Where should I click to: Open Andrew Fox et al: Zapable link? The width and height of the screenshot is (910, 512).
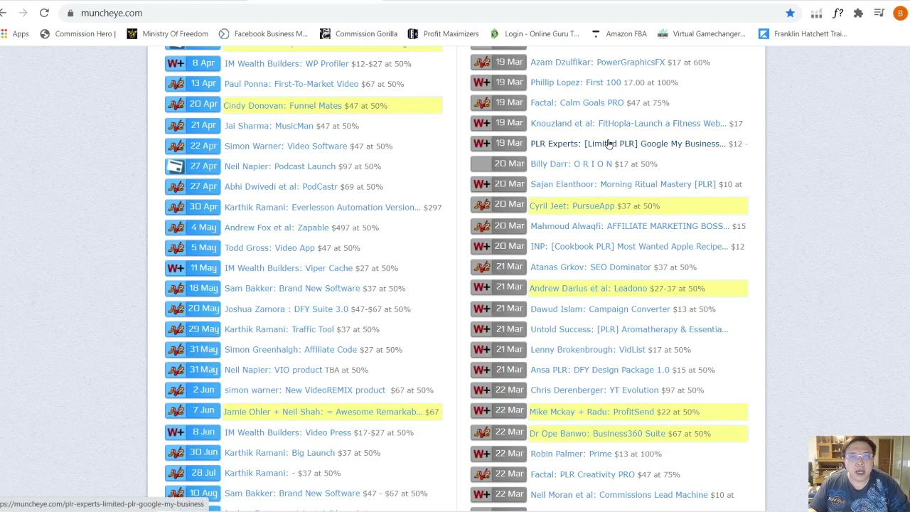click(x=277, y=228)
